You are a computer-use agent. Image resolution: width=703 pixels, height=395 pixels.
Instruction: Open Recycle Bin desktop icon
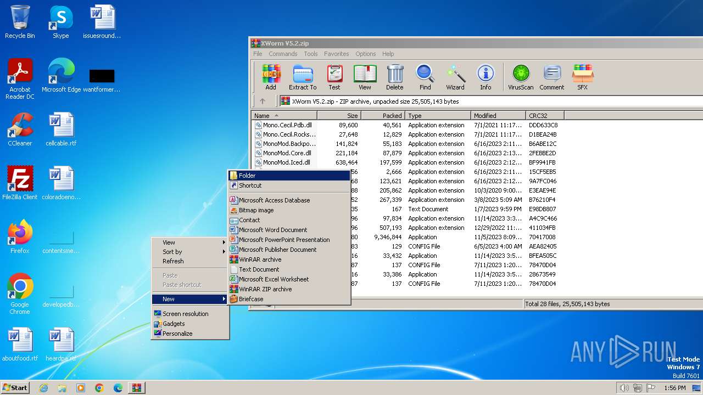(x=20, y=22)
